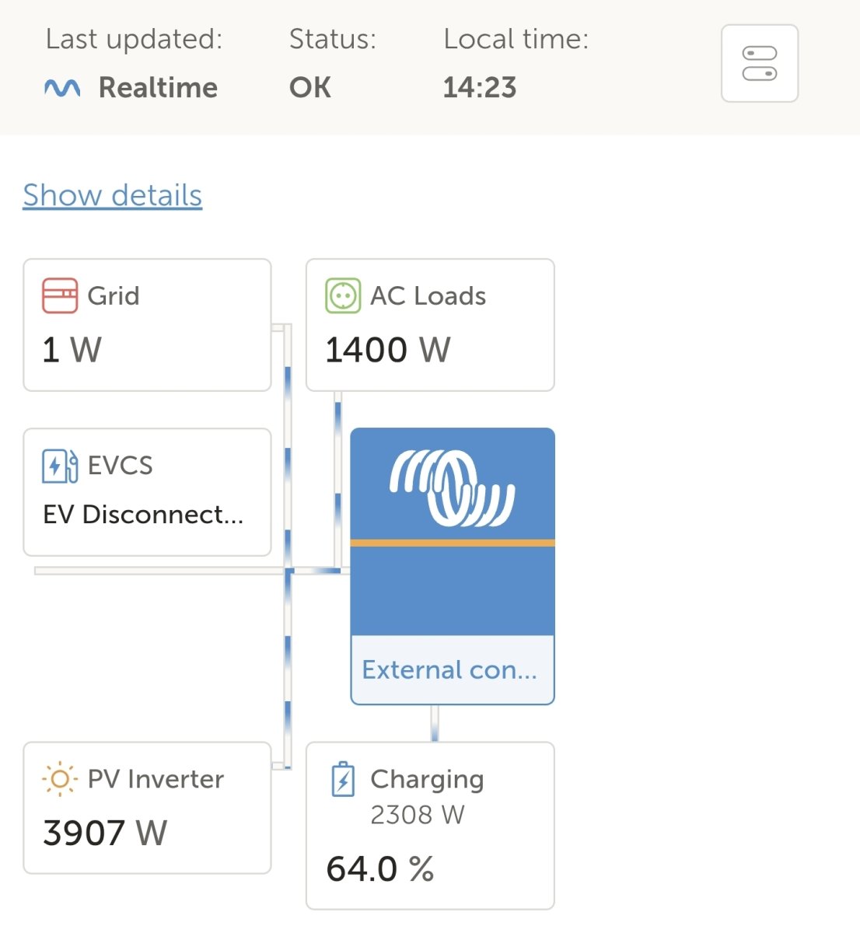Click the battery charging icon
860x933 pixels.
point(343,779)
